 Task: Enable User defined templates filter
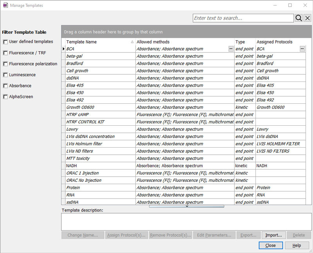[5, 42]
